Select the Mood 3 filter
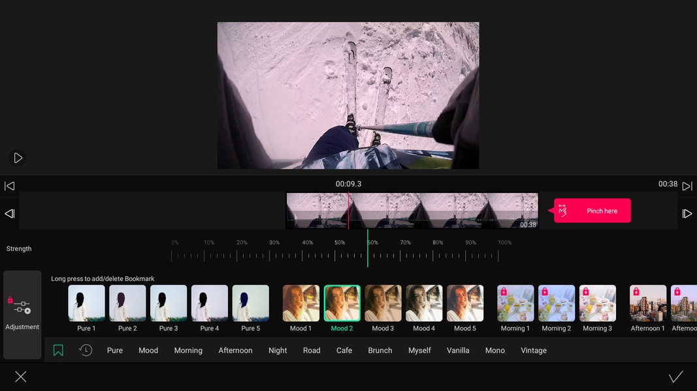697x391 pixels. [383, 308]
